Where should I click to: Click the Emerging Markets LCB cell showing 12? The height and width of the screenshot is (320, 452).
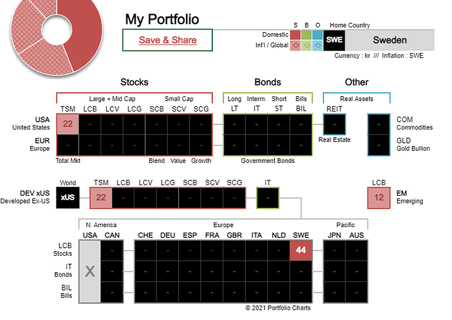(x=379, y=197)
